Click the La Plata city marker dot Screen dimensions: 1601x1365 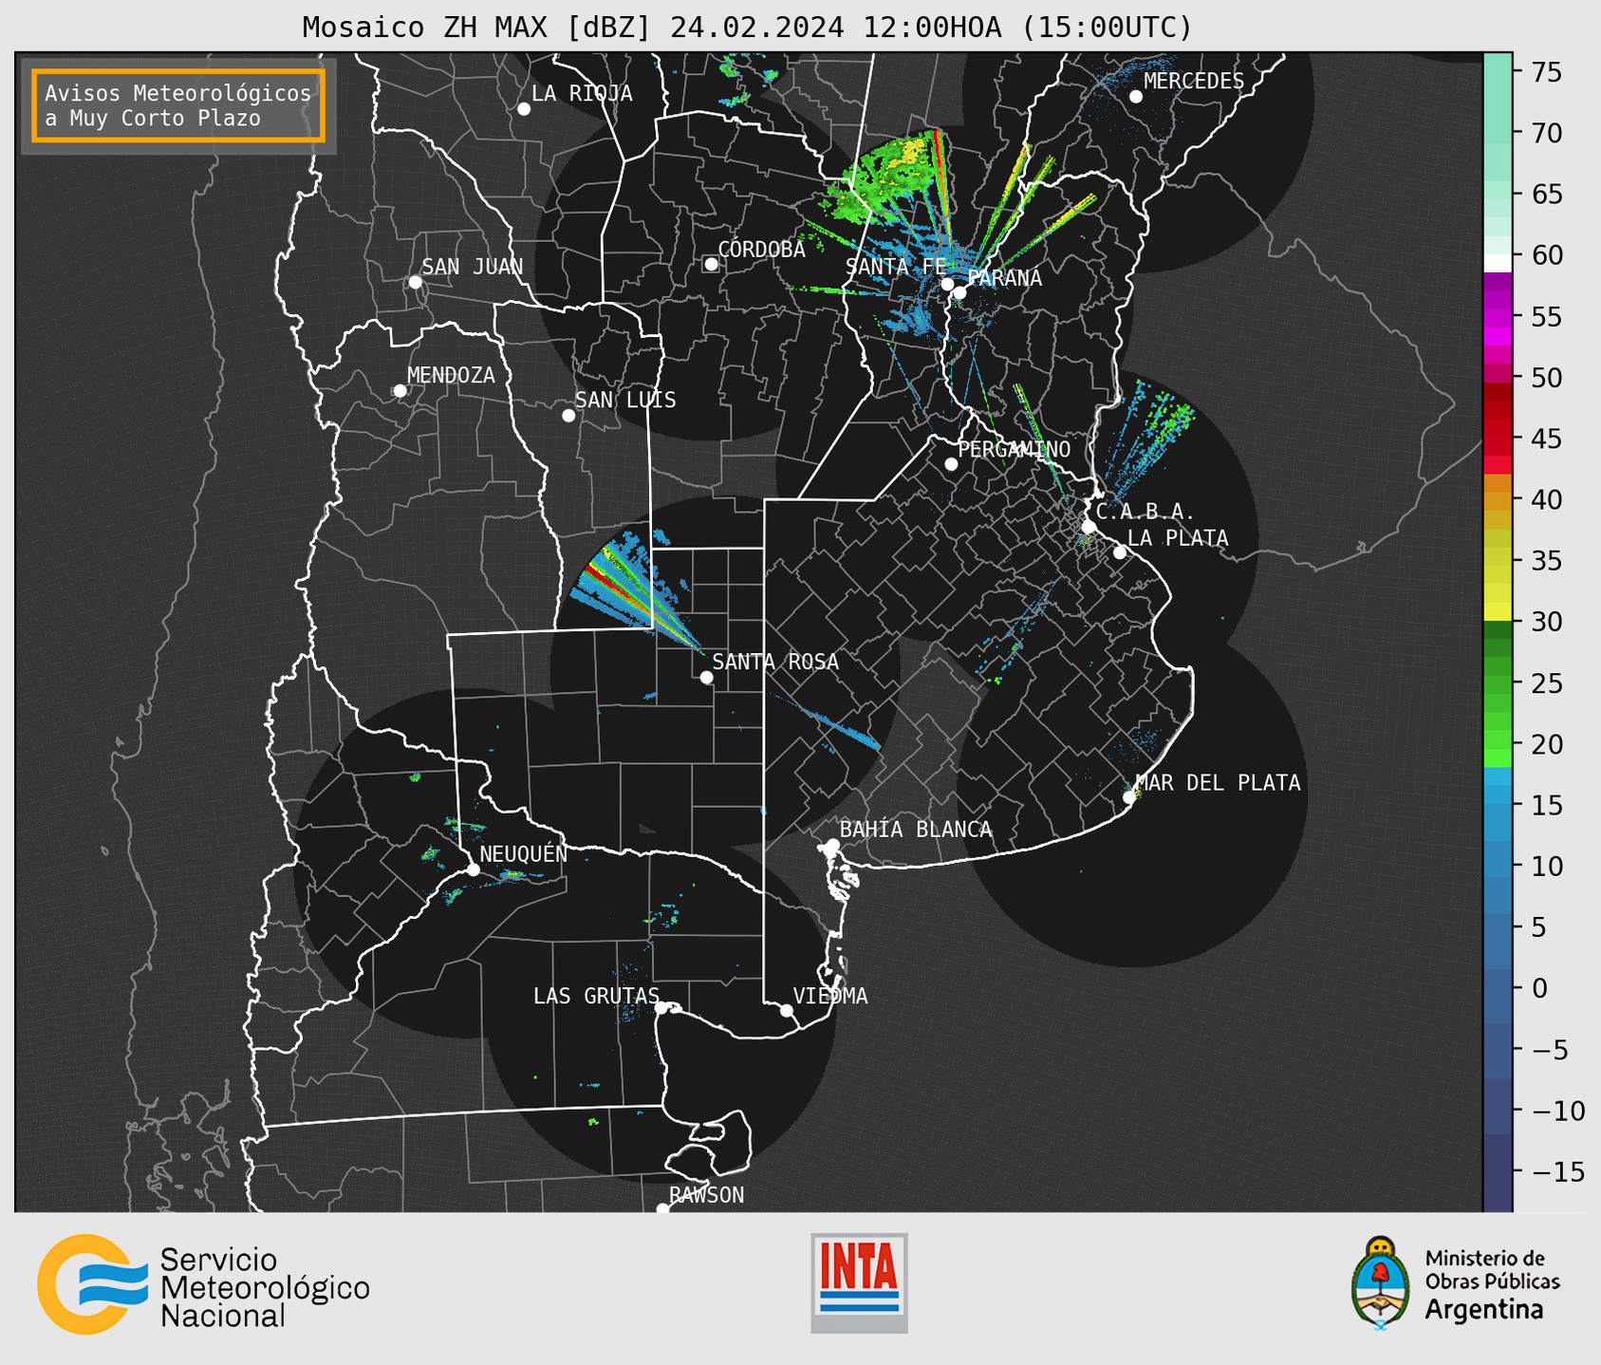click(1120, 552)
